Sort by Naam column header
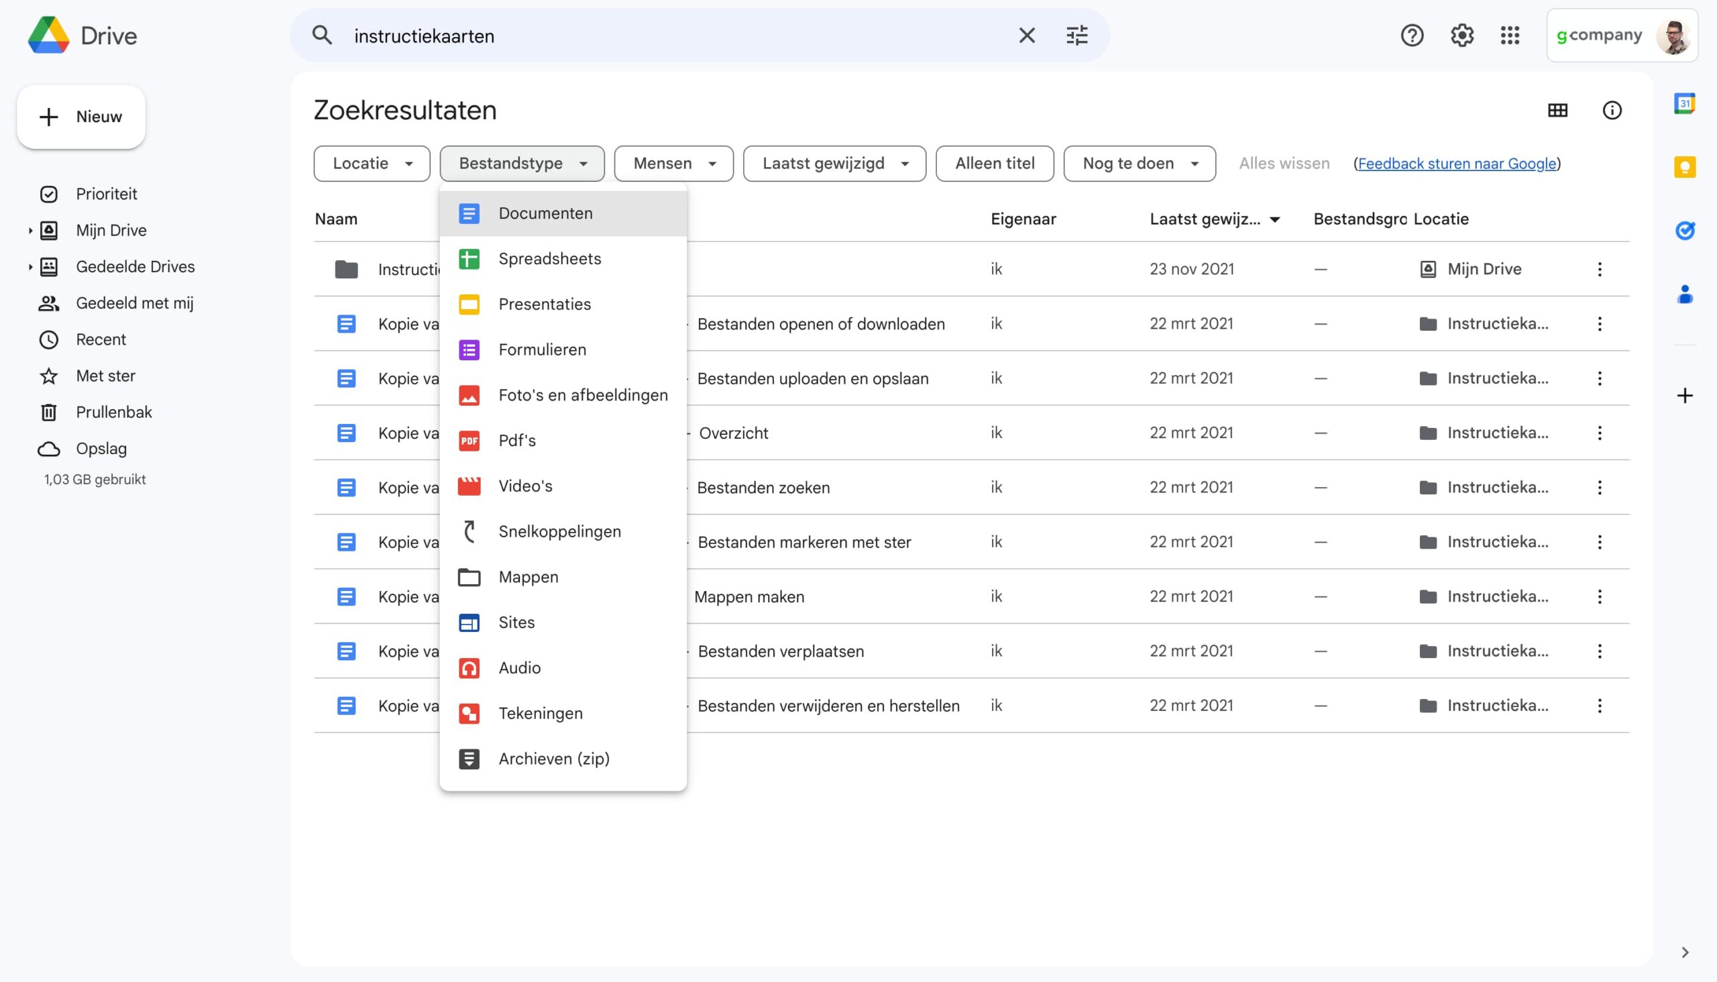Screen dimensions: 1717x982 pyautogui.click(x=336, y=219)
